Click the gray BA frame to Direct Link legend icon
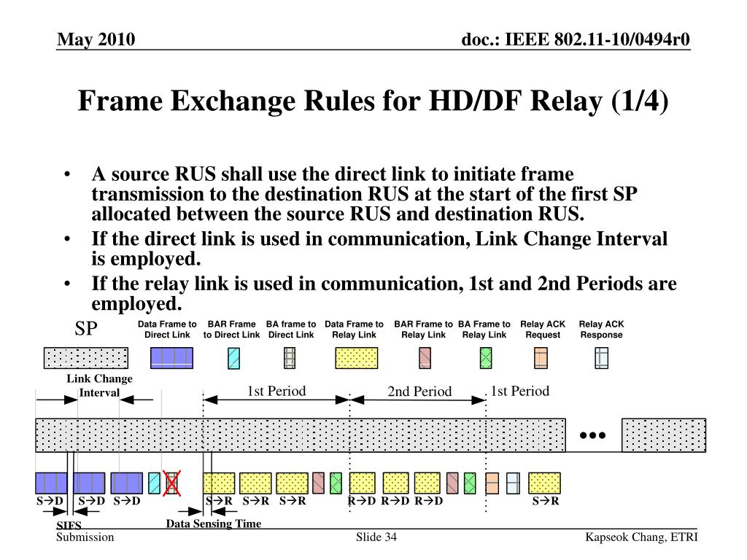The image size is (747, 560). tap(290, 358)
